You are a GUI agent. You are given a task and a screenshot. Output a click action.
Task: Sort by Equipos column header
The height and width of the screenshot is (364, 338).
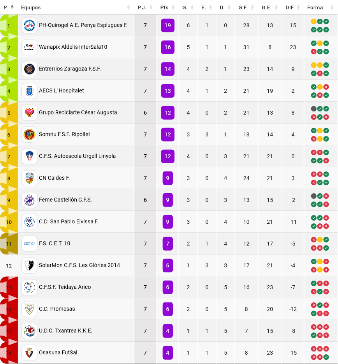point(31,7)
